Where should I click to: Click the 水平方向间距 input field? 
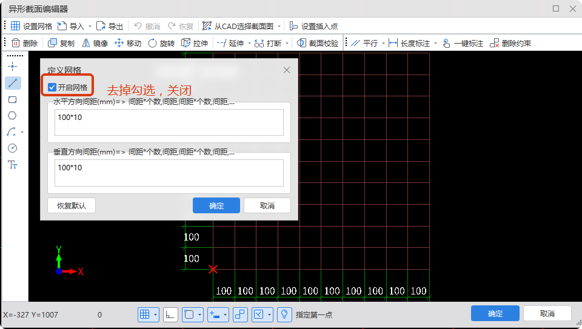point(169,122)
